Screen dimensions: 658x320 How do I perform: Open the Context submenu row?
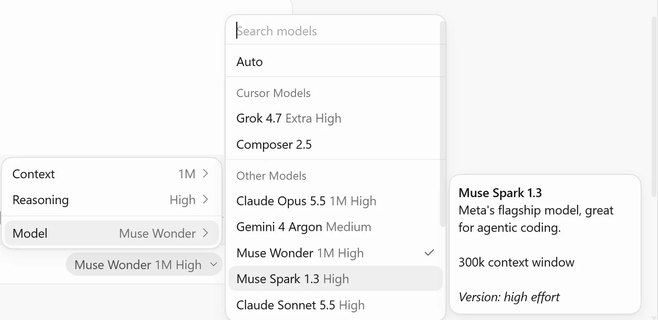click(x=111, y=174)
